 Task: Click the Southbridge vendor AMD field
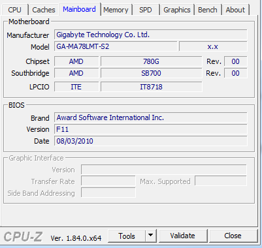coord(76,73)
